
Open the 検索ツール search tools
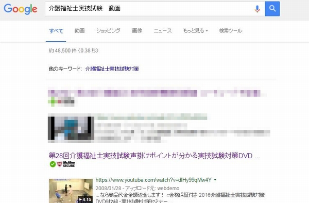coord(230,31)
